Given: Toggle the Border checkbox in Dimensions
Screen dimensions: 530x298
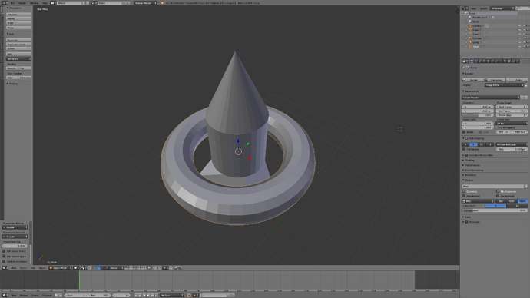Looking at the screenshot, I should [x=464, y=132].
